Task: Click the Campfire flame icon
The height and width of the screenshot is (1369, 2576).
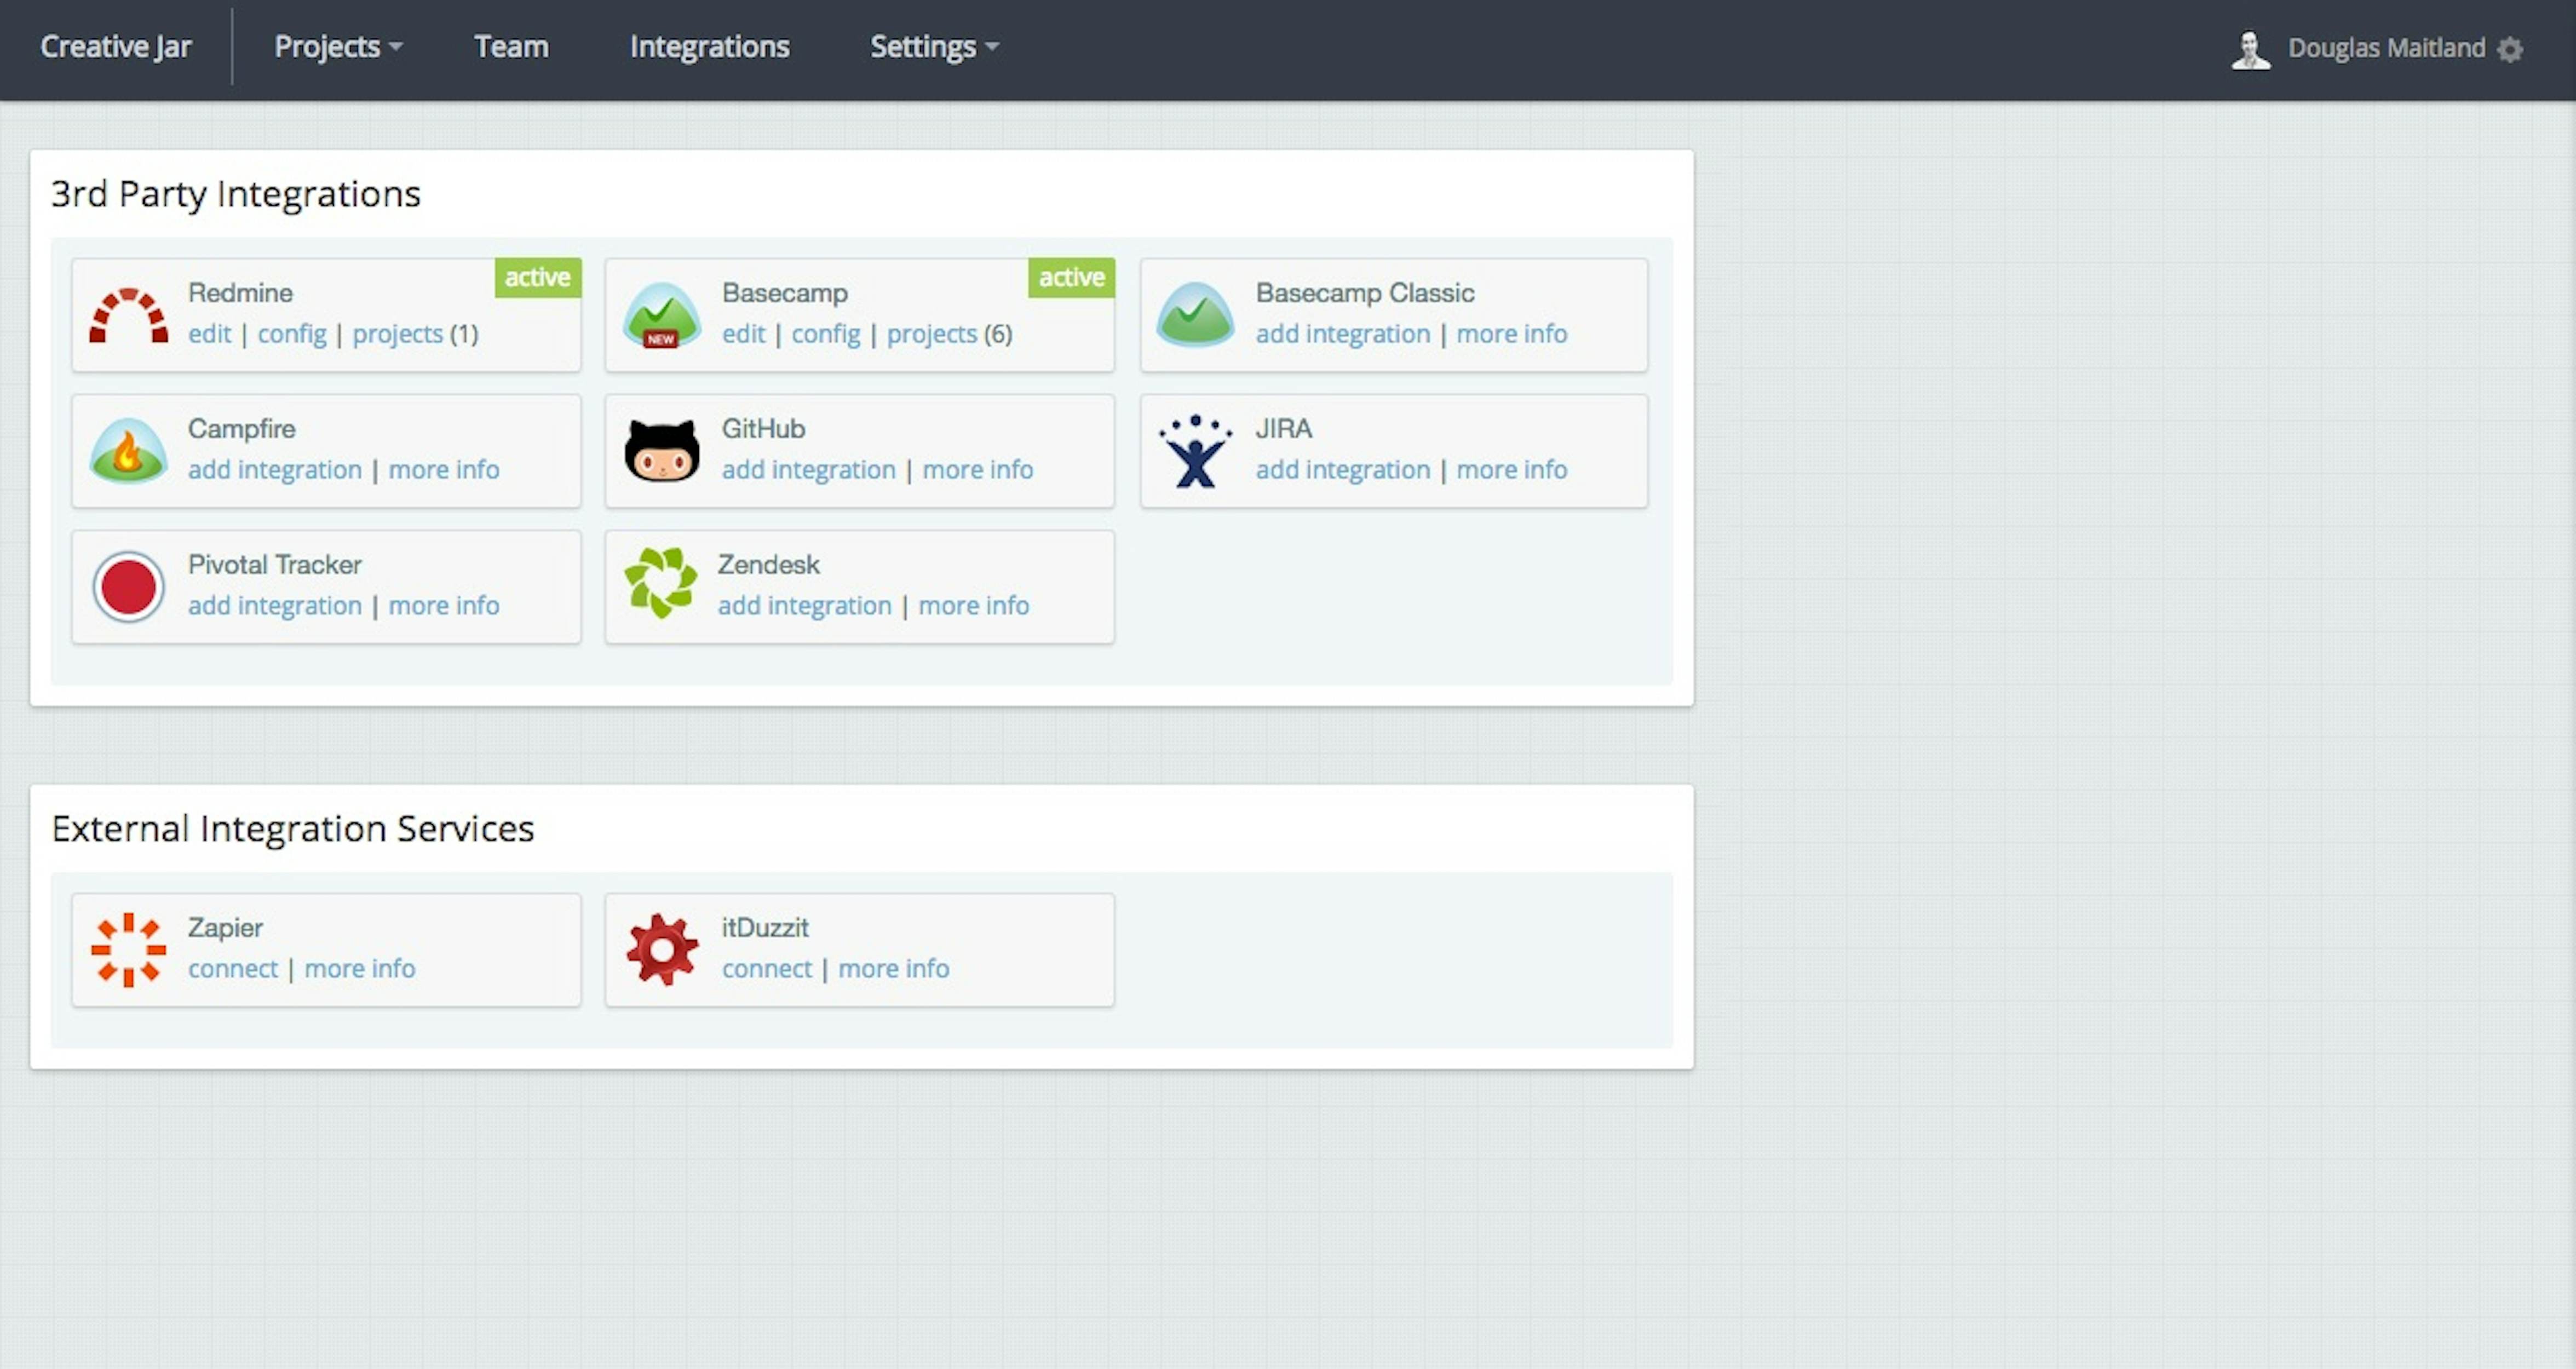Action: pos(128,451)
